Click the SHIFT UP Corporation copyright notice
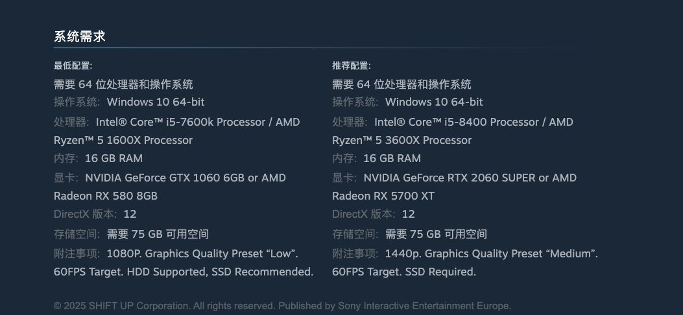The width and height of the screenshot is (683, 315). tap(282, 306)
